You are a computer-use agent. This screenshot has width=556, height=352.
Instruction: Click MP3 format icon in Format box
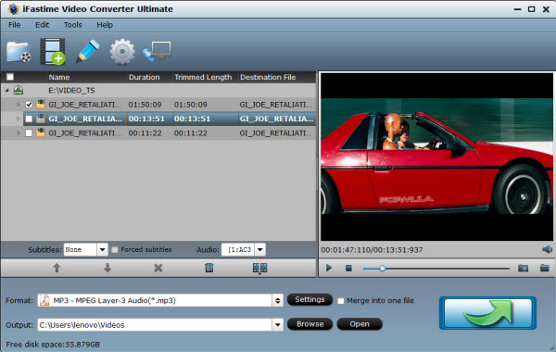pyautogui.click(x=44, y=300)
